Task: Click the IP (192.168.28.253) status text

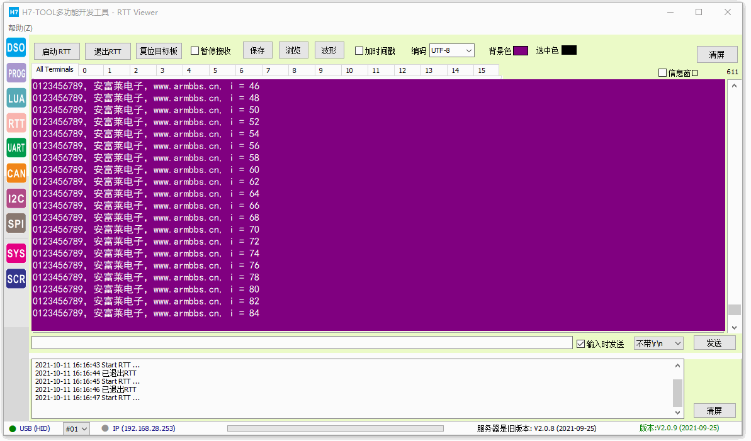Action: (x=144, y=428)
